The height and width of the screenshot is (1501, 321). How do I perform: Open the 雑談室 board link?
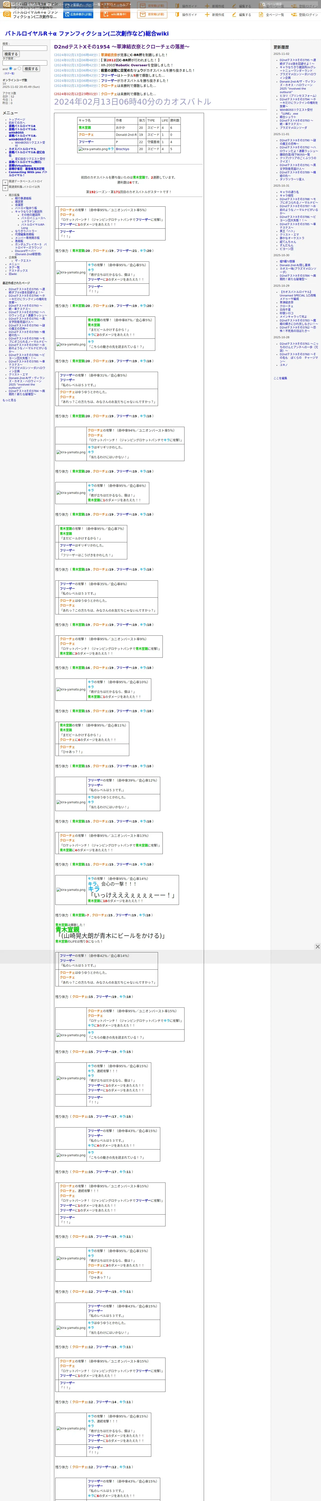(x=19, y=202)
